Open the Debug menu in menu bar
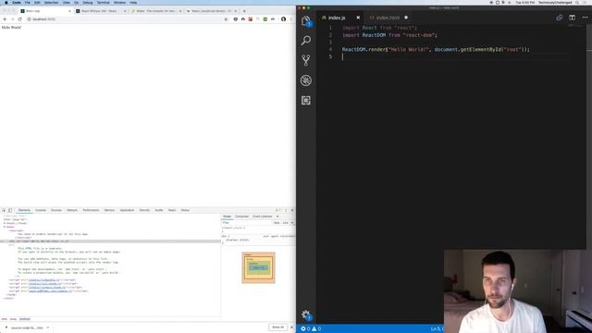The height and width of the screenshot is (333, 592). pyautogui.click(x=88, y=3)
